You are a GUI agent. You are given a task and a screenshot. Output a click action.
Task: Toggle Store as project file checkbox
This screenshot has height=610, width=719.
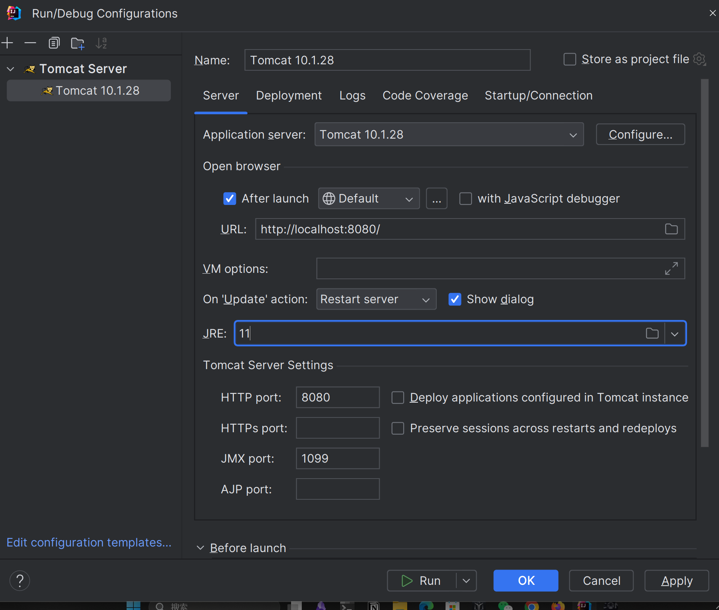tap(570, 59)
